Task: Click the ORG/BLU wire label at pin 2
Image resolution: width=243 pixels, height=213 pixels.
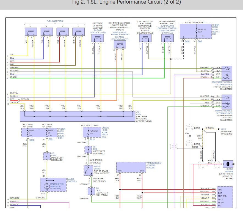Action: [x=205, y=77]
